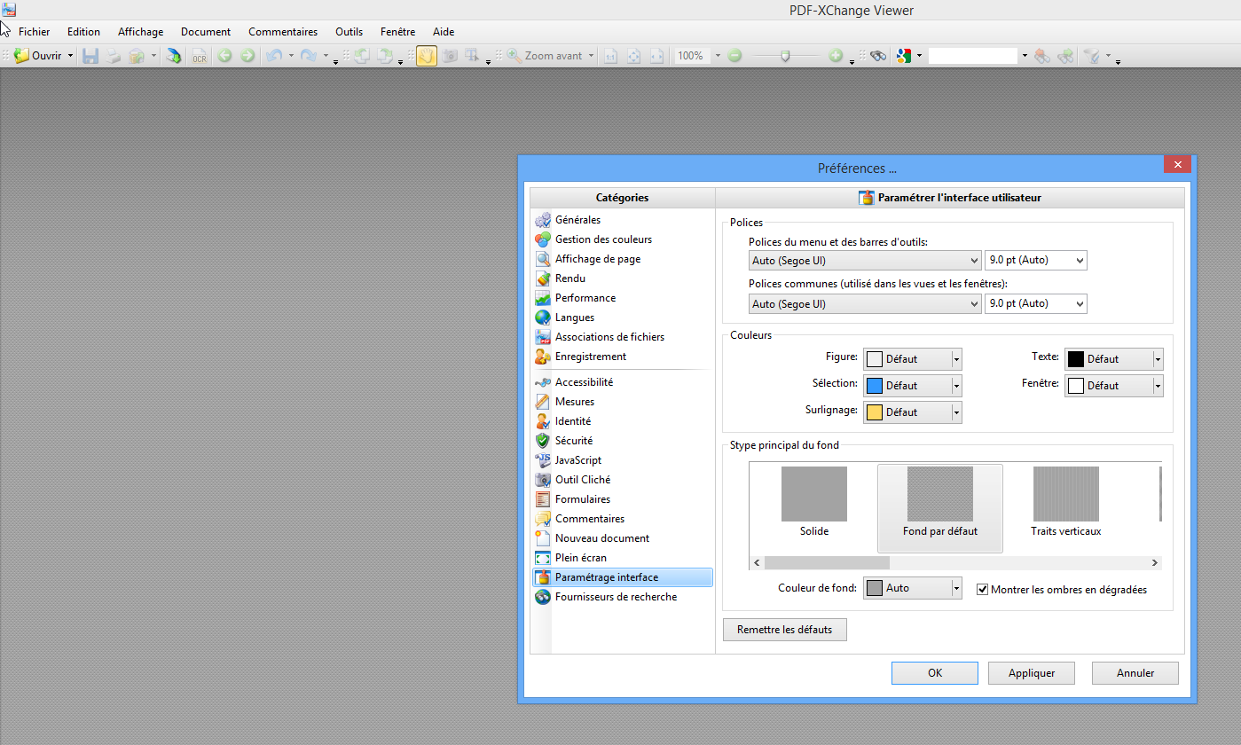
Task: Select the Hand tool icon
Action: [x=427, y=56]
